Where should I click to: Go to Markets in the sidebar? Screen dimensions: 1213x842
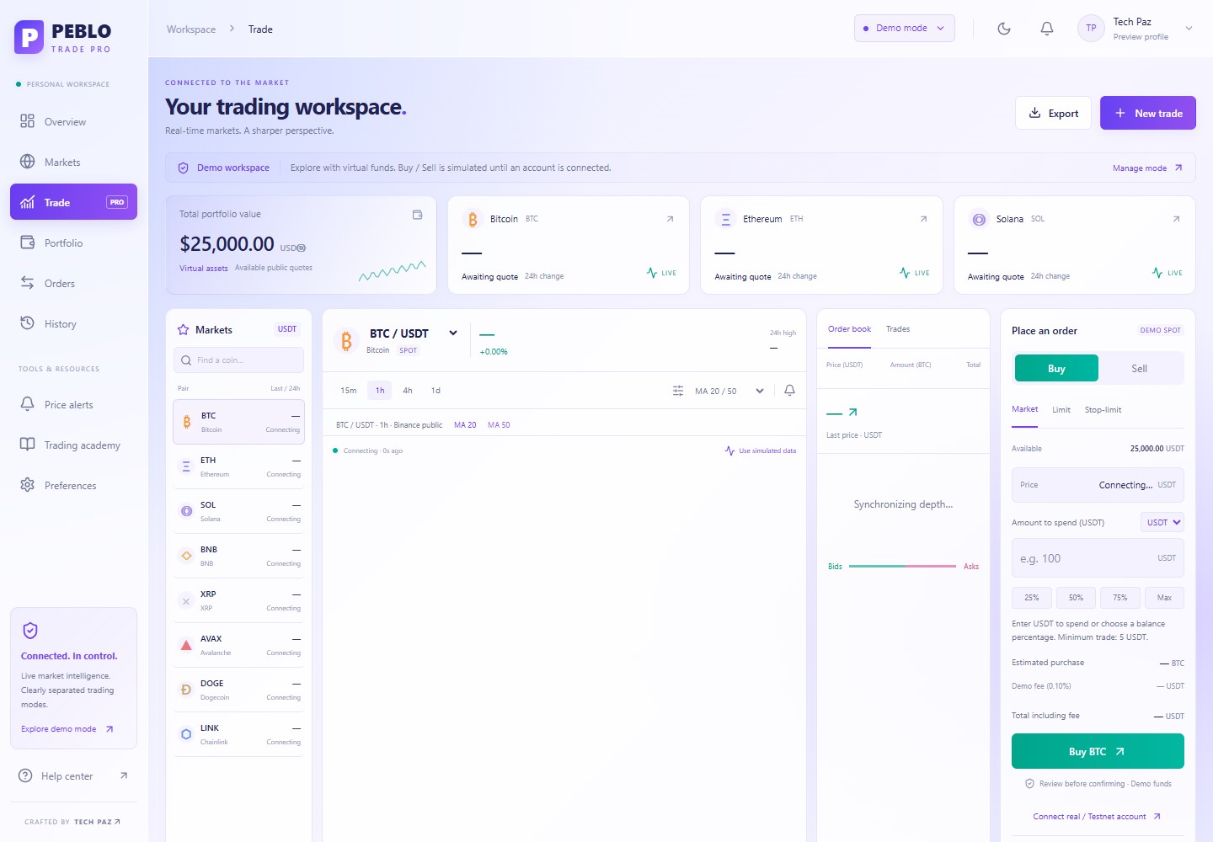coord(73,162)
